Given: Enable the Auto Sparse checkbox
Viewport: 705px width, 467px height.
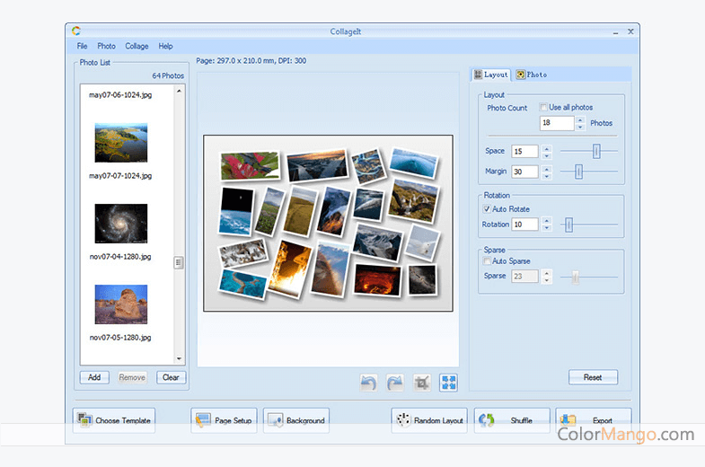Looking at the screenshot, I should pyautogui.click(x=487, y=261).
